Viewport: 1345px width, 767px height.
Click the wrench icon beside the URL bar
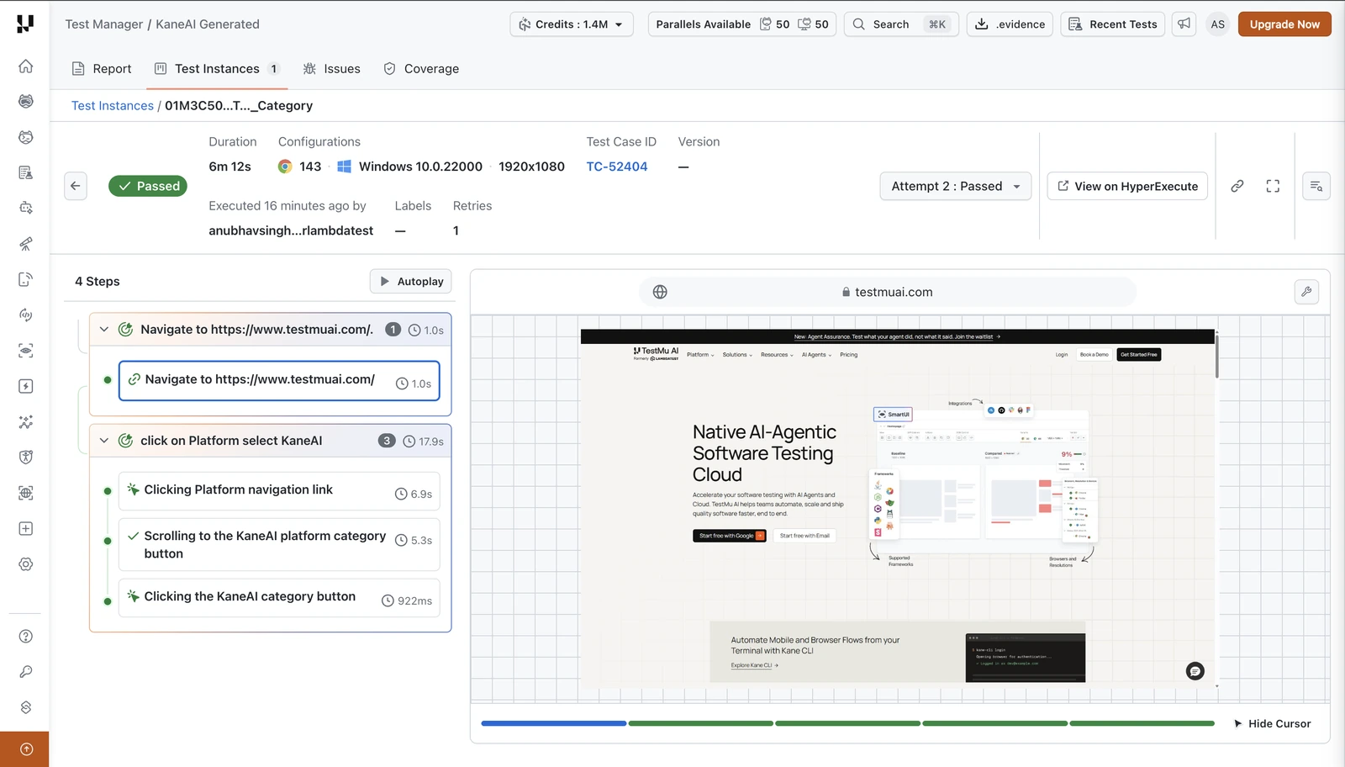[1306, 292]
